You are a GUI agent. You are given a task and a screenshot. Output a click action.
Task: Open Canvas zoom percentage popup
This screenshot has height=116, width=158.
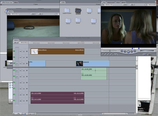[33, 14]
